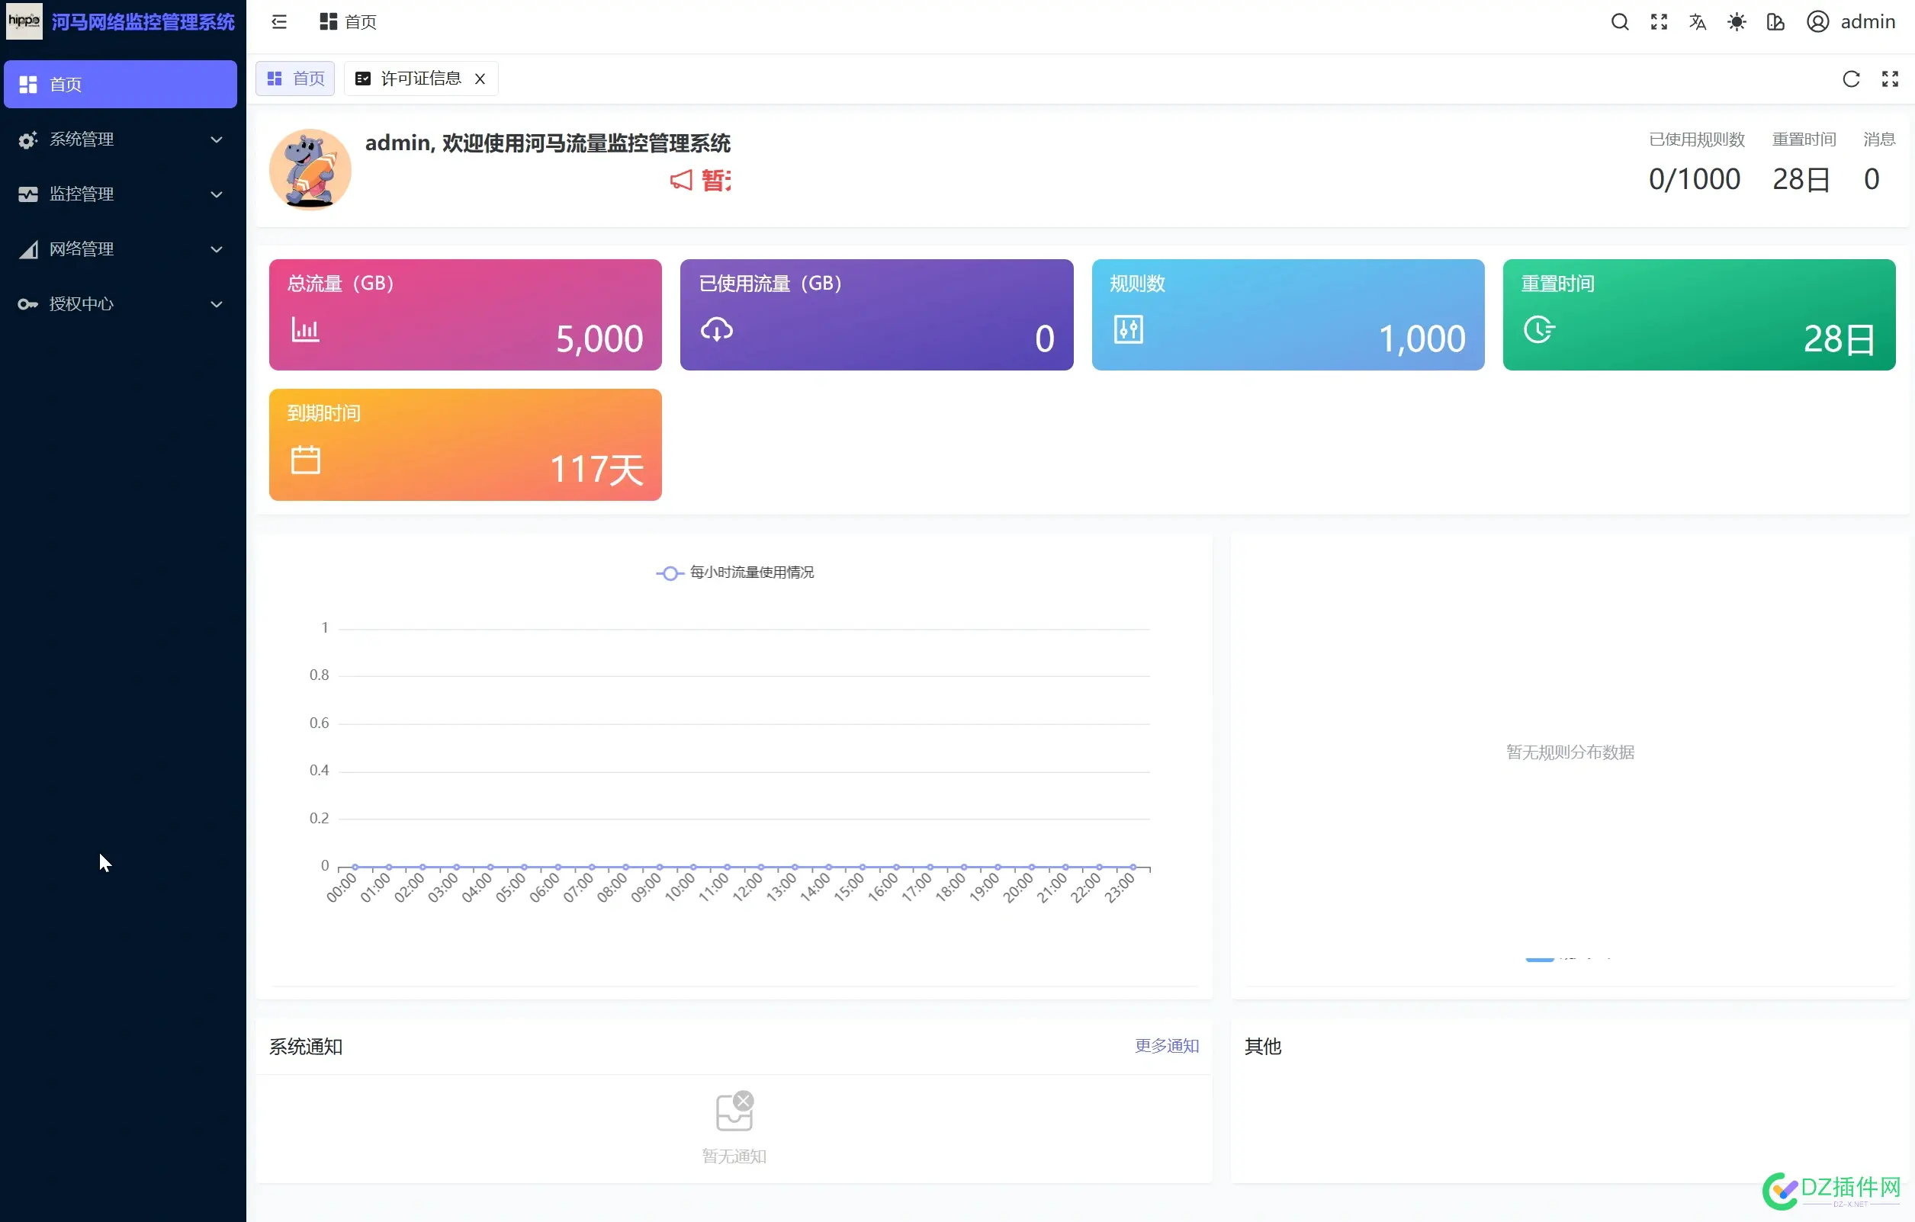Close the 许可证信息 tab
Viewport: 1915px width, 1222px height.
pyautogui.click(x=480, y=78)
